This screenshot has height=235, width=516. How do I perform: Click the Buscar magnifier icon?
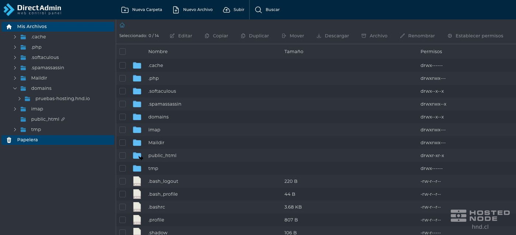click(258, 10)
